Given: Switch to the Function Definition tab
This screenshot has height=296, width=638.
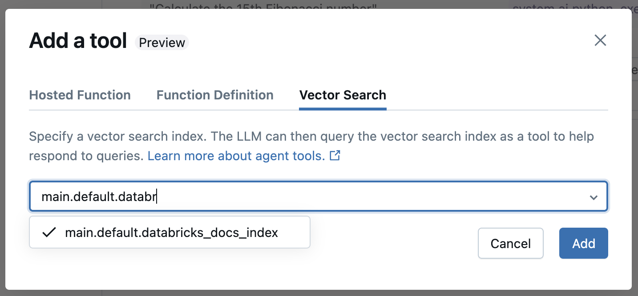Looking at the screenshot, I should coord(214,95).
